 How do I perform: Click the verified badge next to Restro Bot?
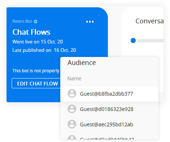tap(36, 22)
